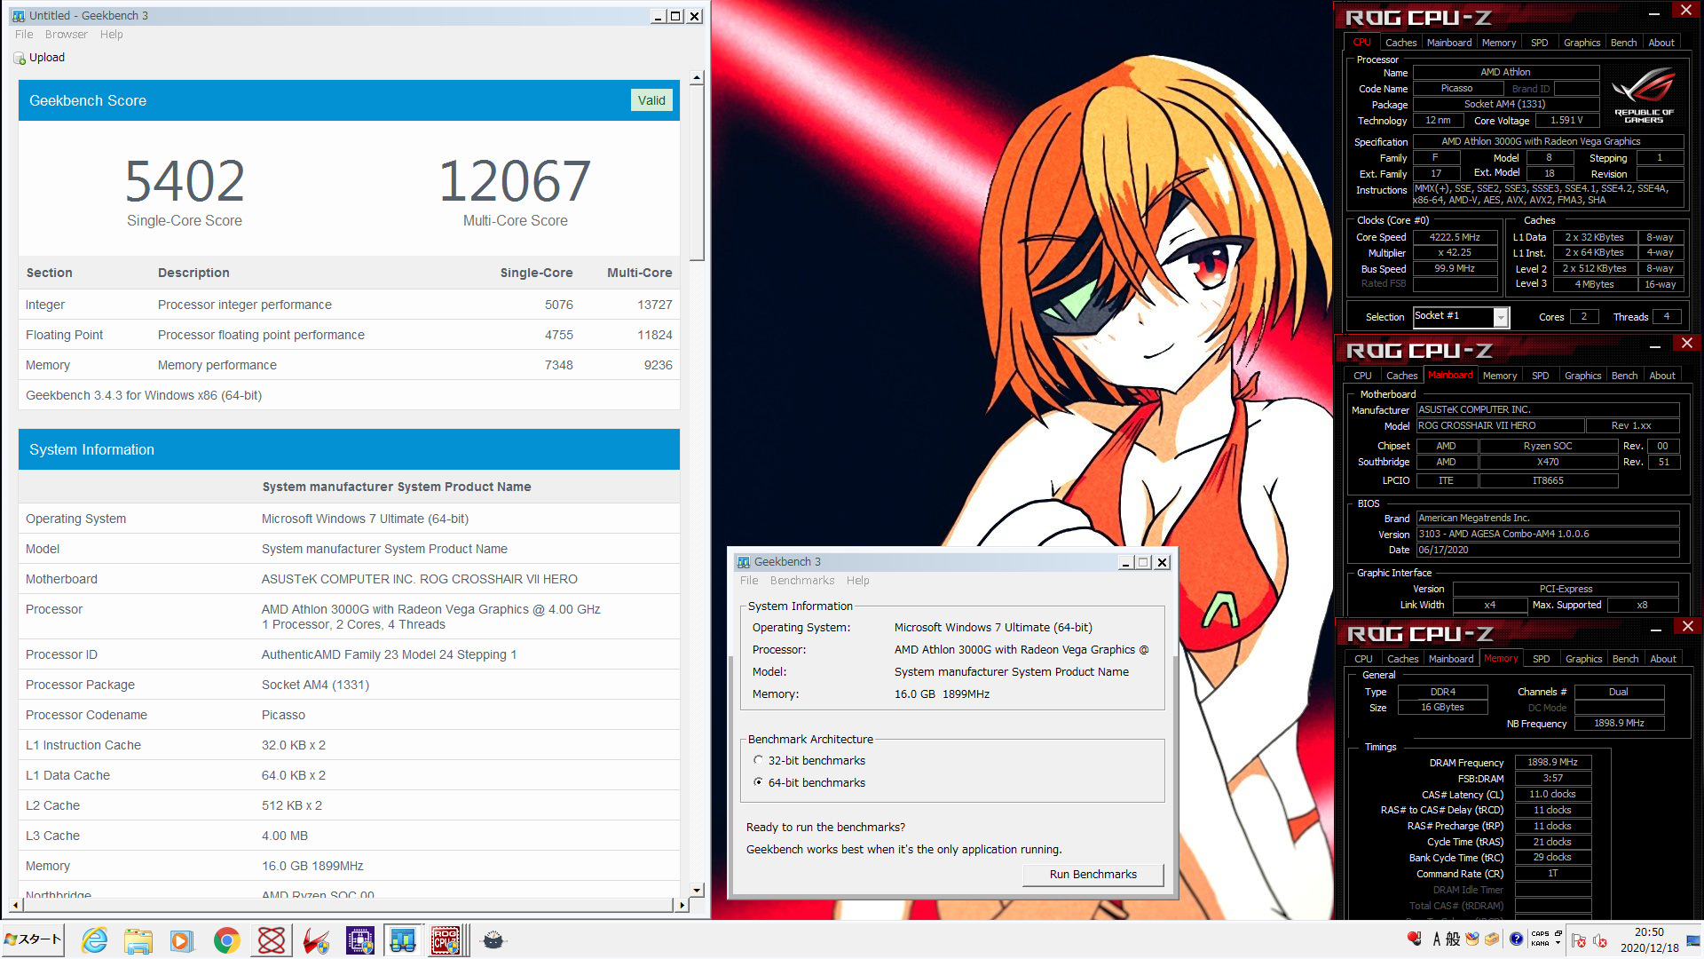Click the single-core score 5402

coord(185,181)
